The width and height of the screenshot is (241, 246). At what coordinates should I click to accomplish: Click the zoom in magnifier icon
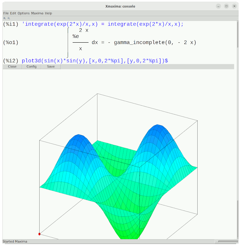(4, 18)
